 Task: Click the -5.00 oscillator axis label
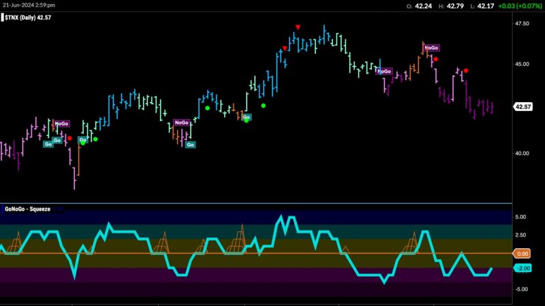point(520,289)
